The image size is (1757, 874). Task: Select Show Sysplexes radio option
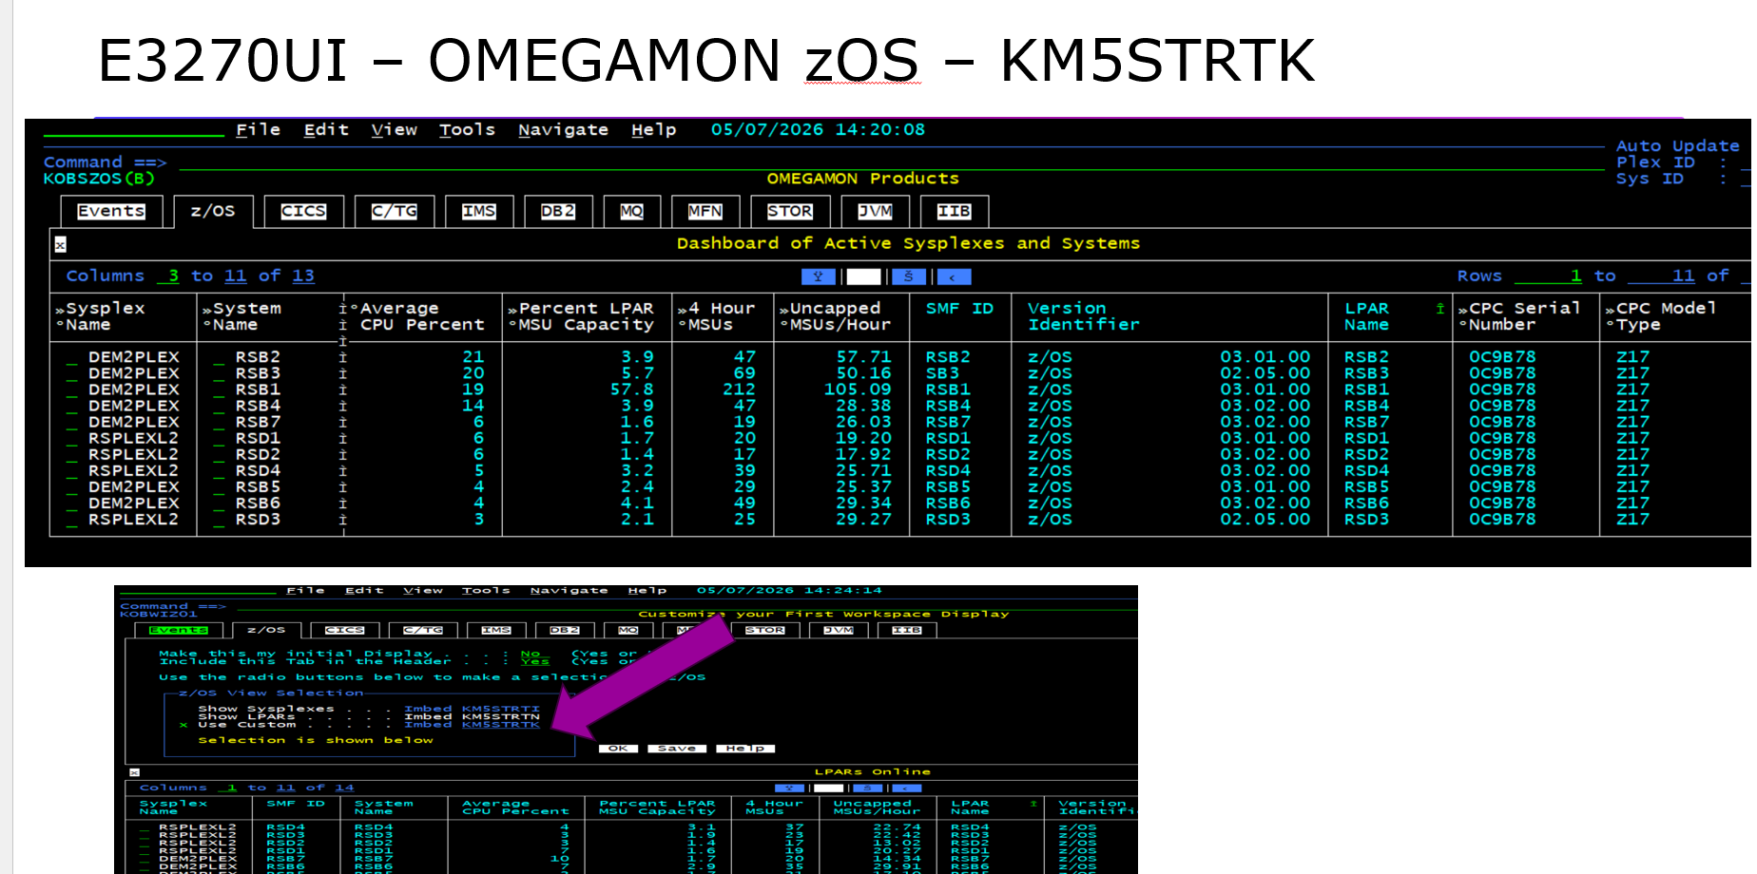[x=183, y=709]
